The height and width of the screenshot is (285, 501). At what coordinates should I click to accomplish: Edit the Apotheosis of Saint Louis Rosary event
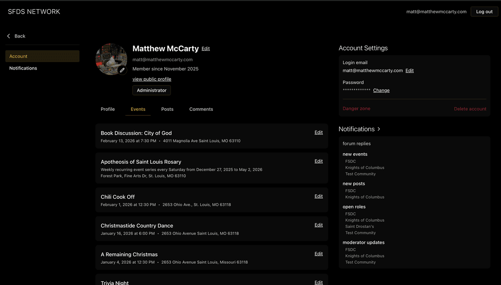[x=319, y=161]
